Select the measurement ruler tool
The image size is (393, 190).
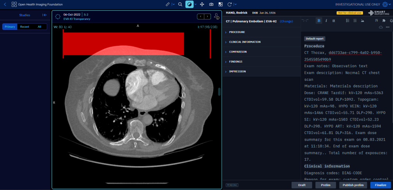[x=168, y=4]
